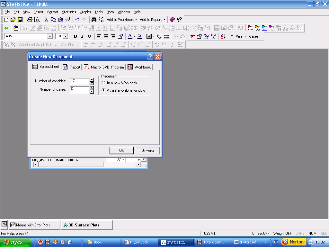Open the font size 10 dropdown

[66, 36]
